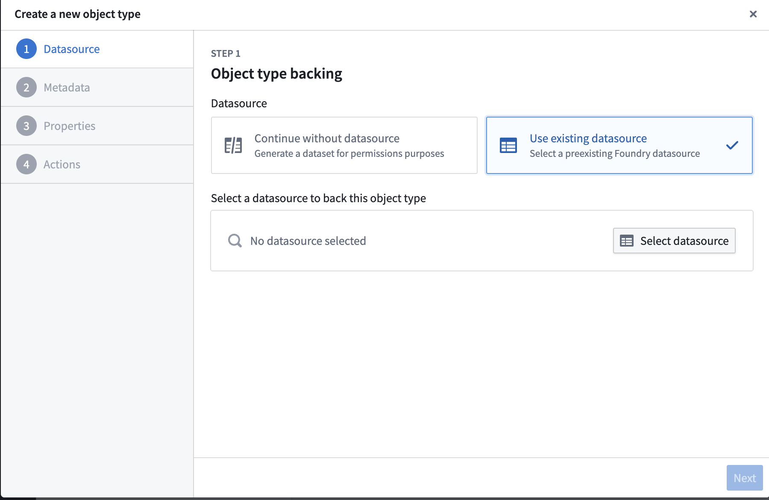Click 'Select a preexisting Foundry datasource' text

[615, 153]
